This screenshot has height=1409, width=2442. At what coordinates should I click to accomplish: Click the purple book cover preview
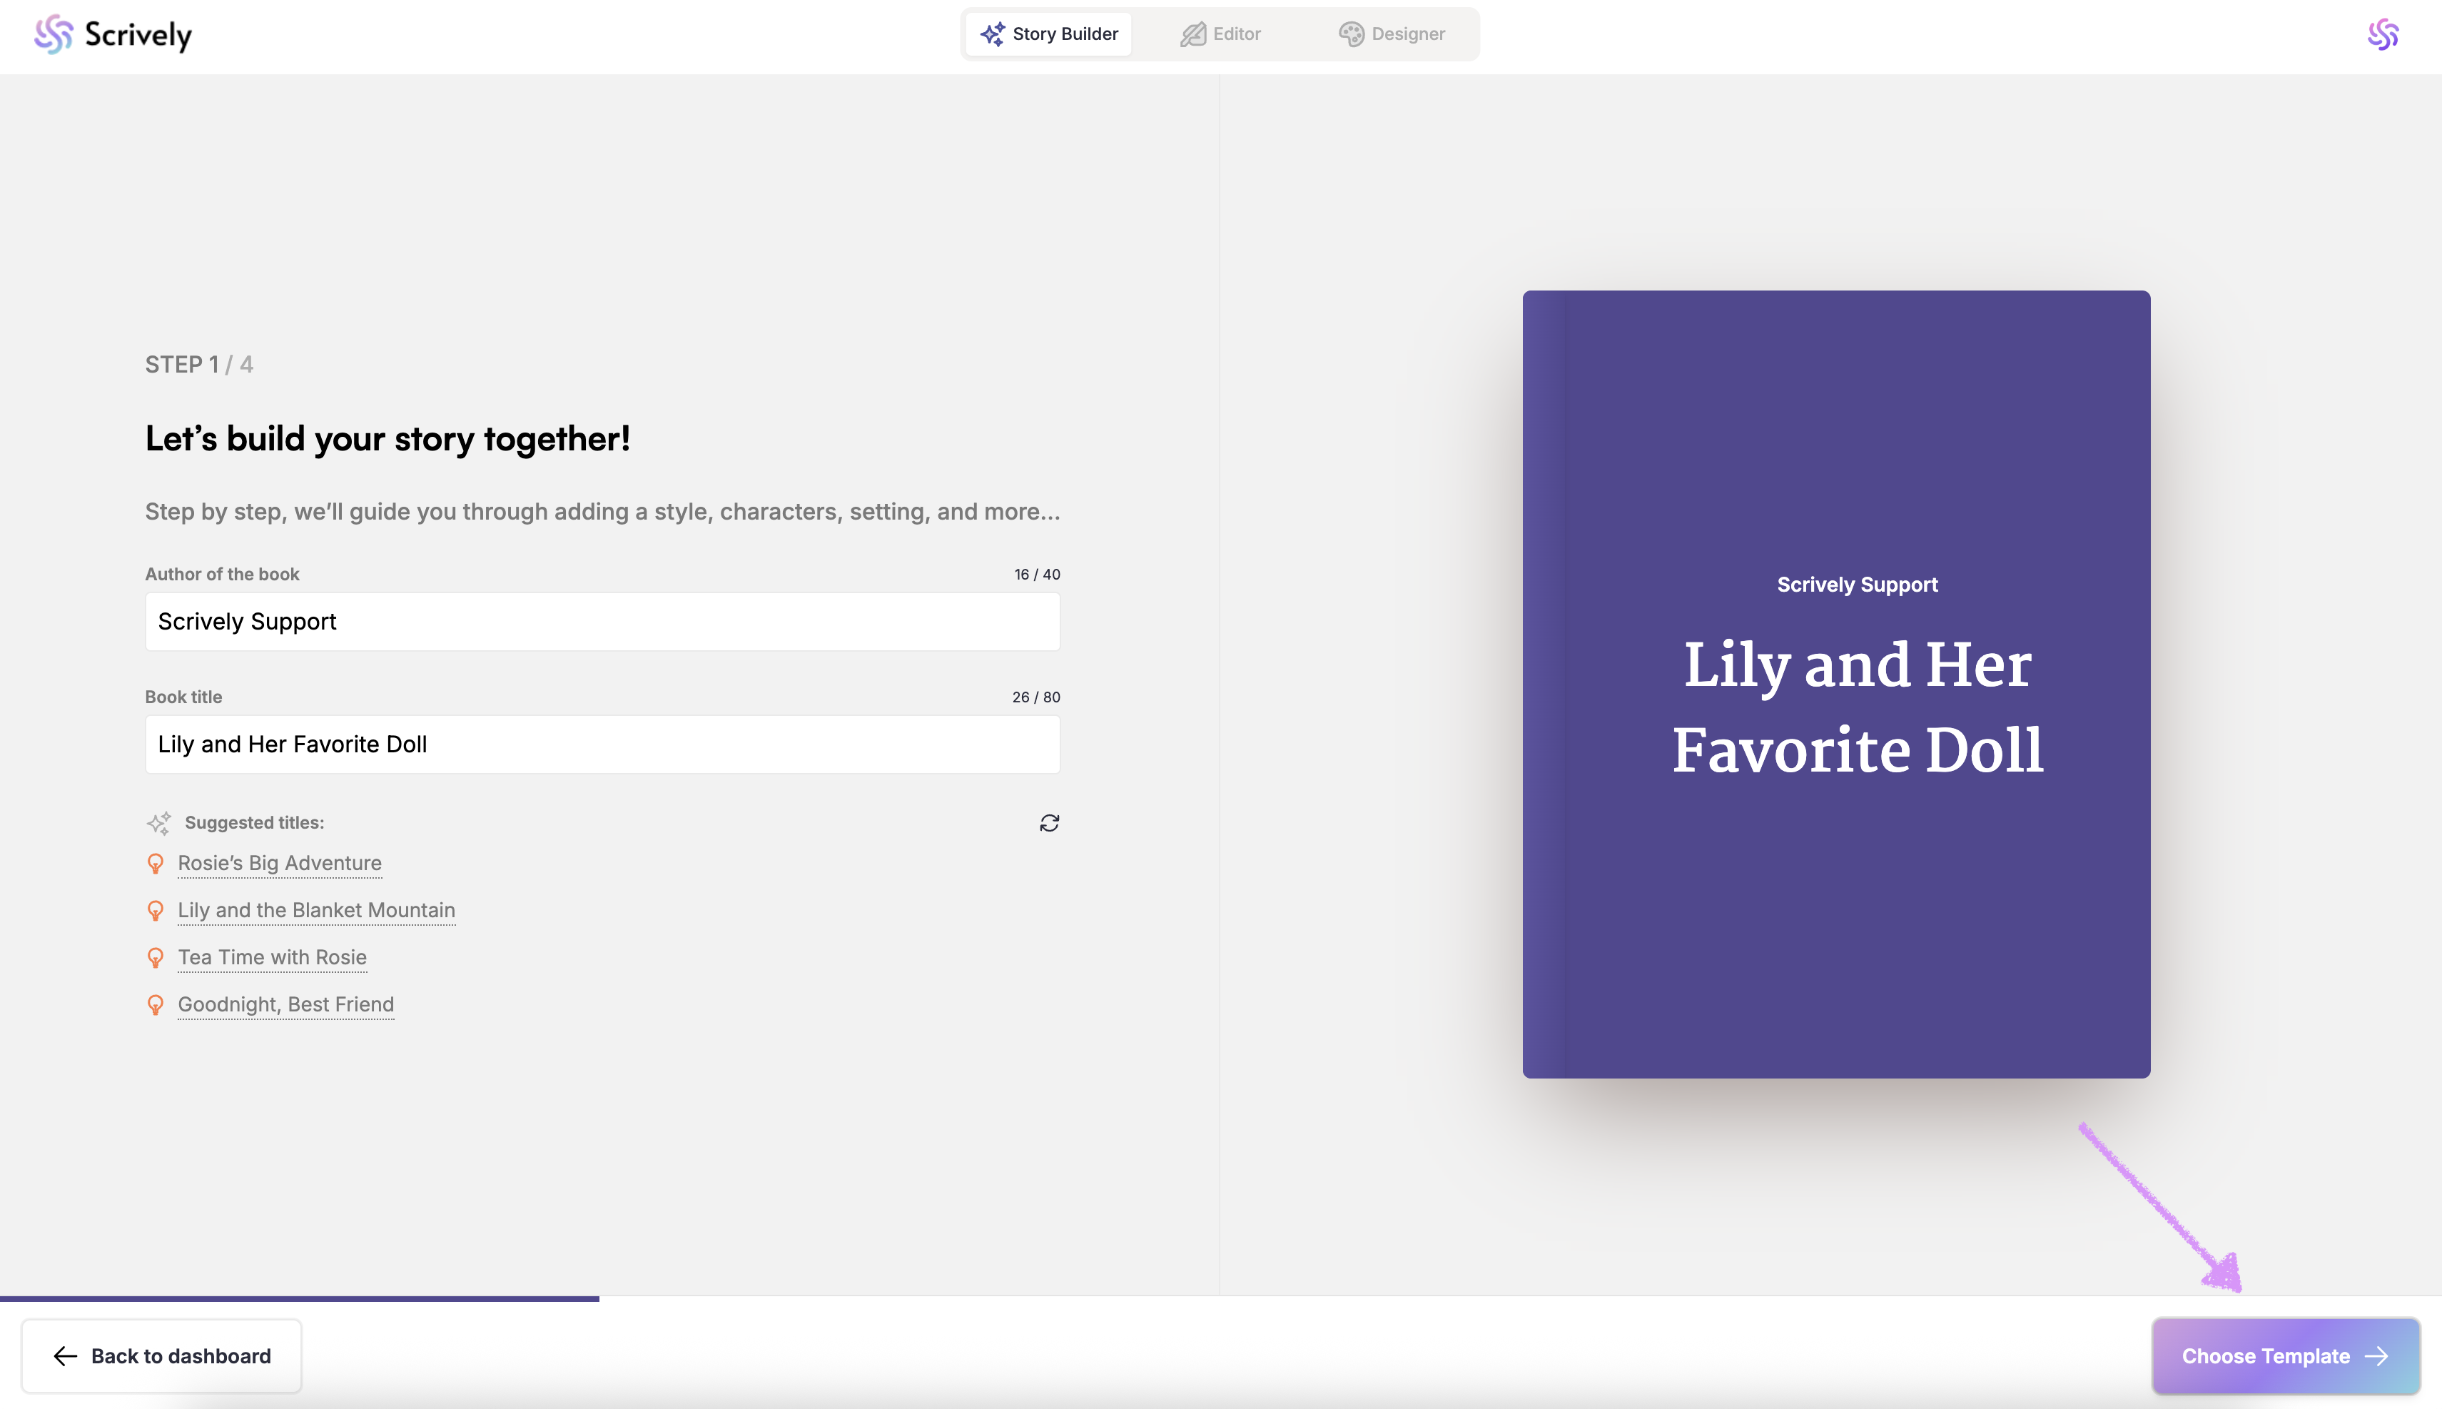pos(1835,683)
